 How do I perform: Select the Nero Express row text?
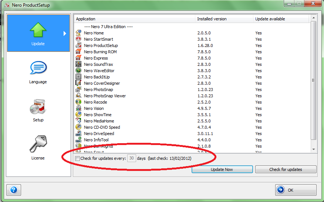point(96,58)
